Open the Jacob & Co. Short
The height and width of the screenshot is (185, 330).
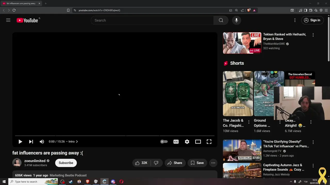point(238,94)
